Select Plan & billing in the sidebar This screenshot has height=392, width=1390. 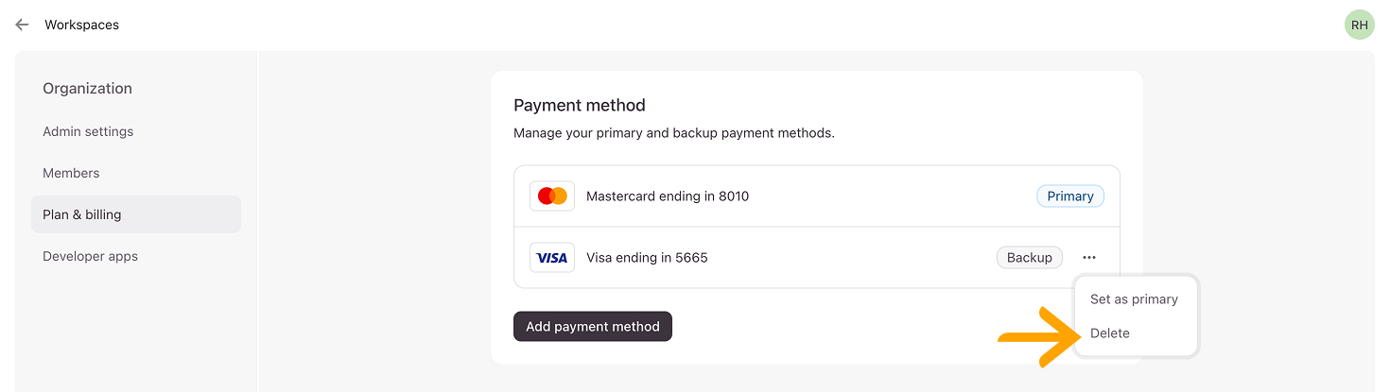coord(82,214)
